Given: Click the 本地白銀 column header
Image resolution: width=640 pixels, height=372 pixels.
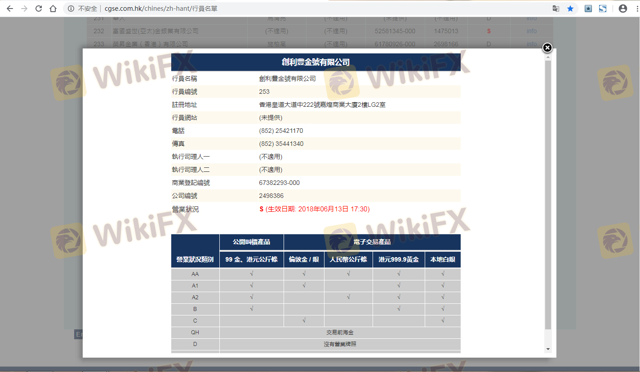Looking at the screenshot, I should click(443, 259).
